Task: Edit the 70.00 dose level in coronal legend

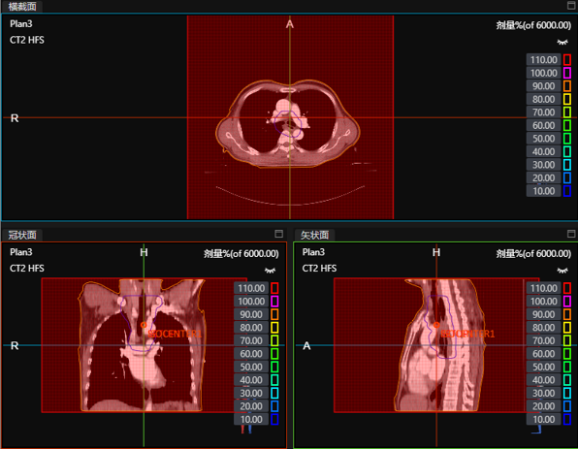Action: tap(251, 340)
